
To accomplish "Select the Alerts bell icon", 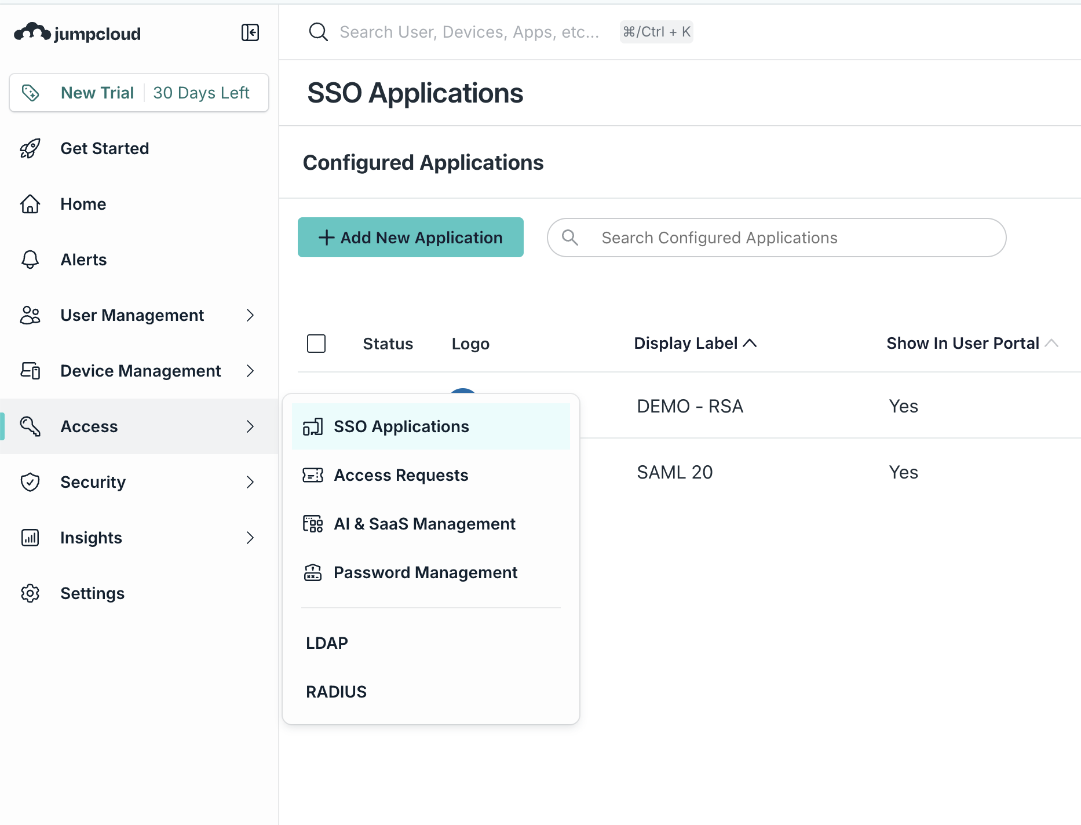I will point(30,260).
